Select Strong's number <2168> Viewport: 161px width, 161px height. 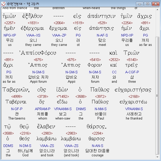134,96
